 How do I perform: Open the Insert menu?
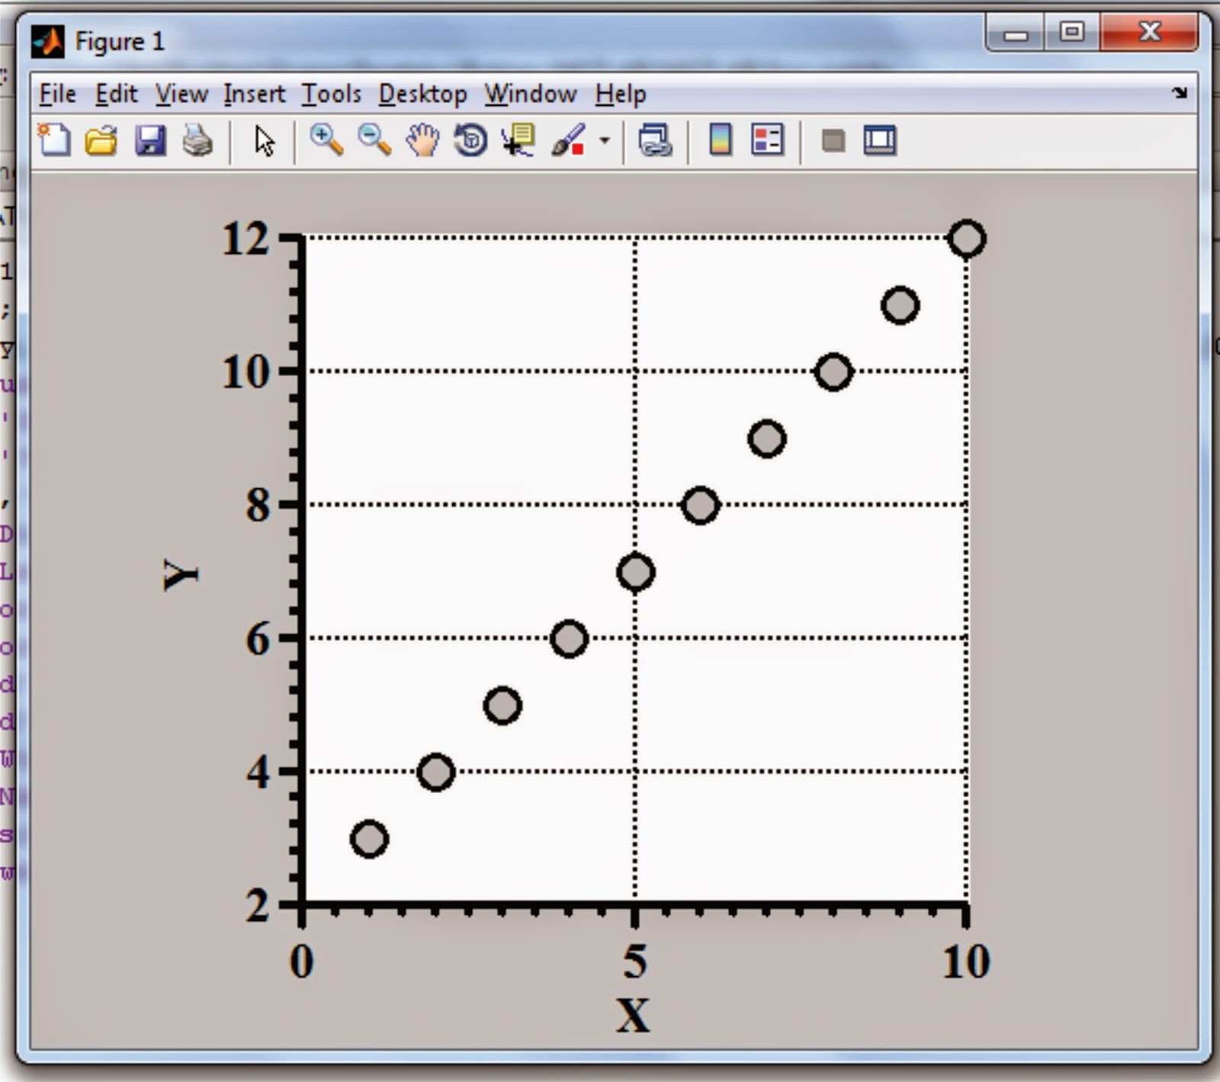point(254,94)
